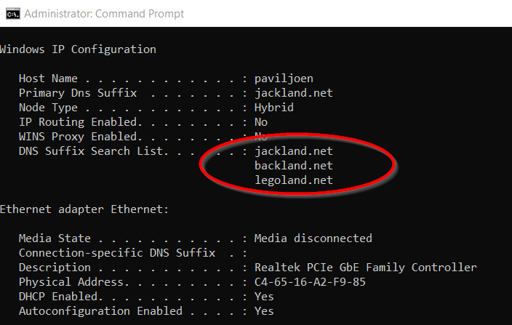Click the Yes value for Autoconfiguration Enabled
The height and width of the screenshot is (325, 512).
264,311
